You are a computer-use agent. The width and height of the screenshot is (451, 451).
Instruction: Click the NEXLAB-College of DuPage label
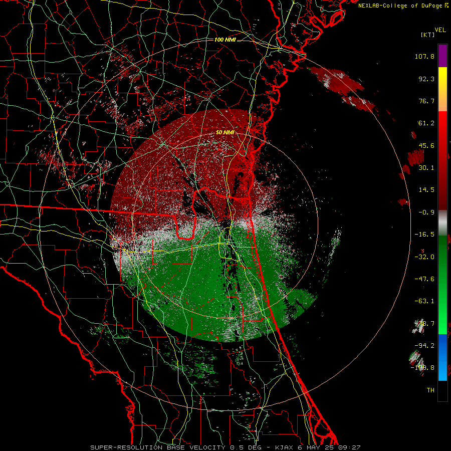pos(403,6)
